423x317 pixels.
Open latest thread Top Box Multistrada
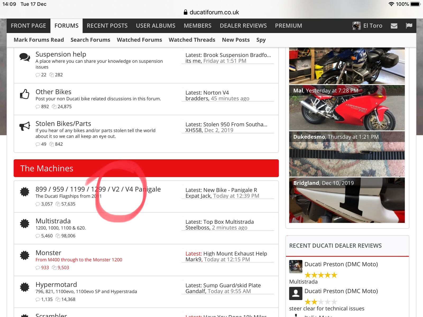coord(228,222)
